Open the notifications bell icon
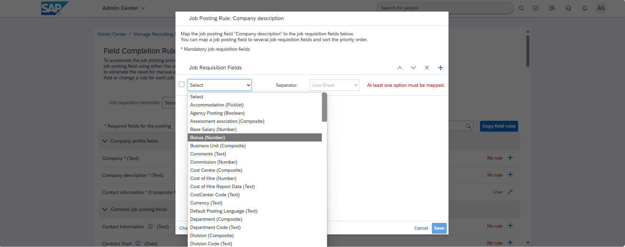Viewport: 625px width, 247px height. click(585, 8)
